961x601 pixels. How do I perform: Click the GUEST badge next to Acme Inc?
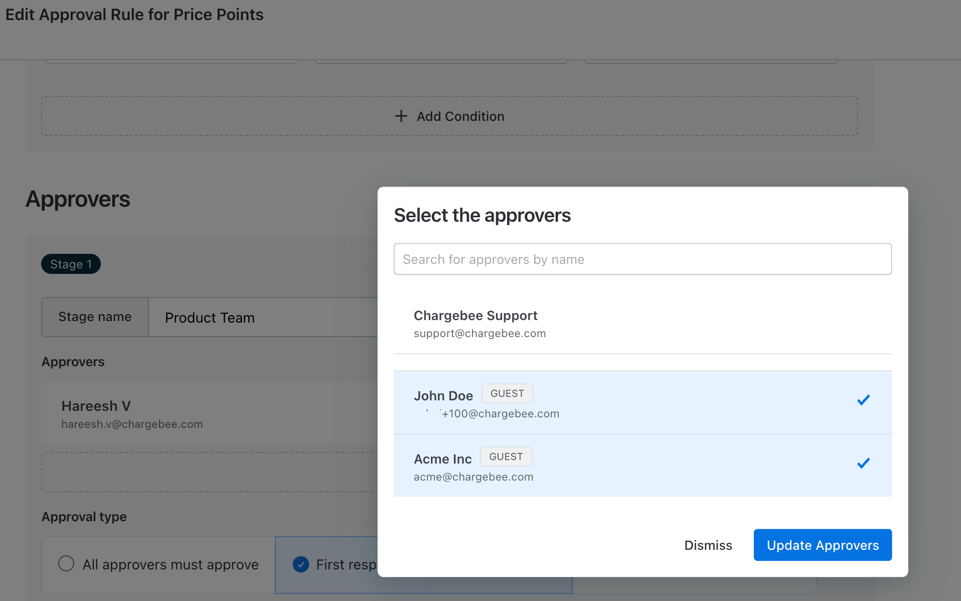point(506,457)
